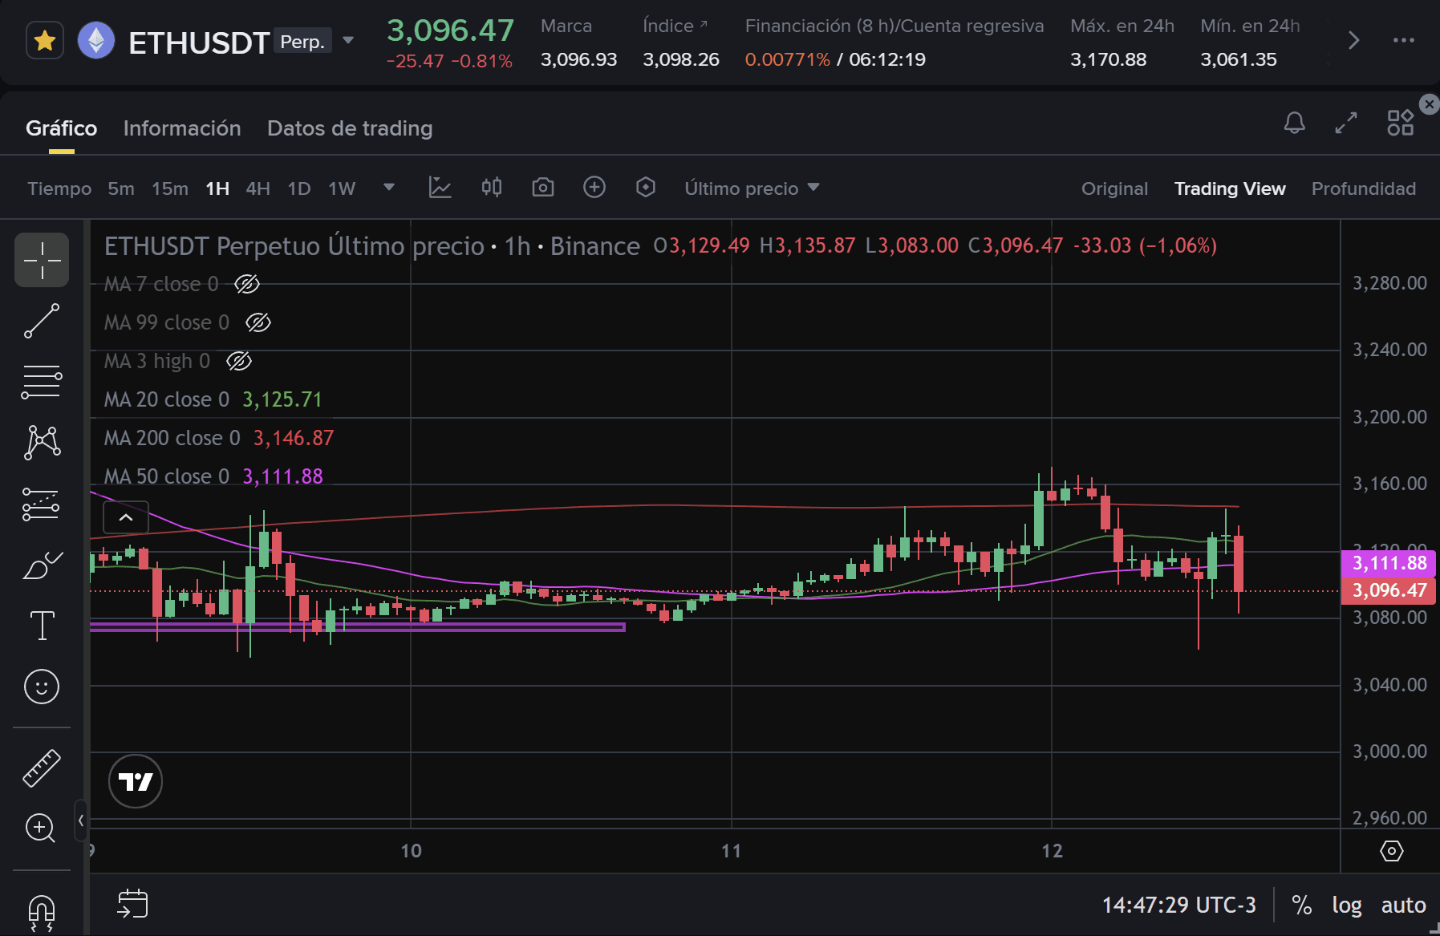Show the MA 99 close indicator
The width and height of the screenshot is (1440, 936).
click(x=258, y=322)
